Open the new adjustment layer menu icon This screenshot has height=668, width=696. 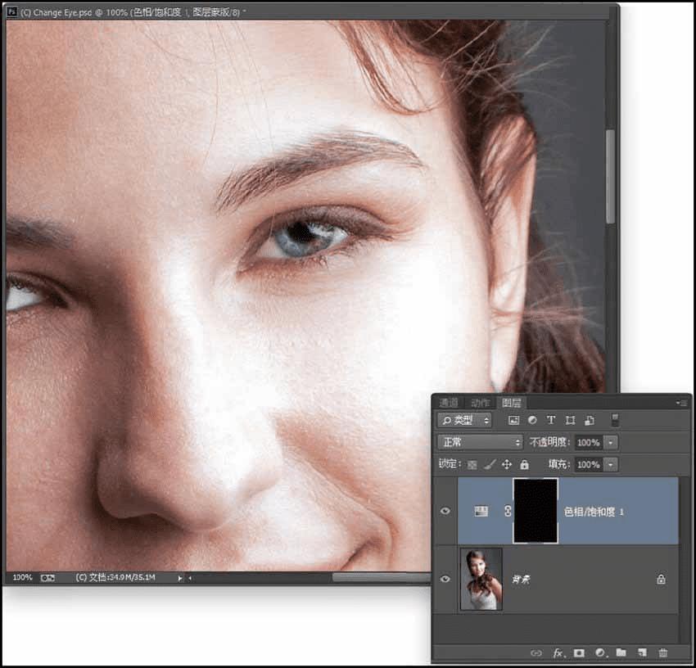600,652
